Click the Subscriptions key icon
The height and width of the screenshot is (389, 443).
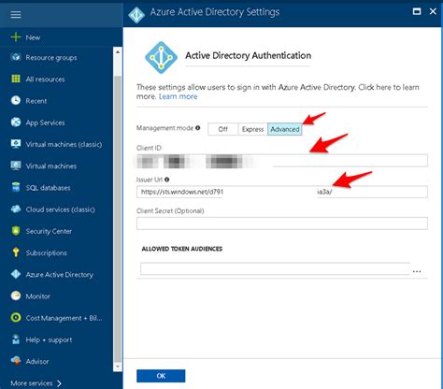16,252
